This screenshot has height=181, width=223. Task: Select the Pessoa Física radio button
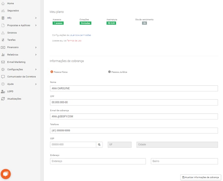point(52,72)
